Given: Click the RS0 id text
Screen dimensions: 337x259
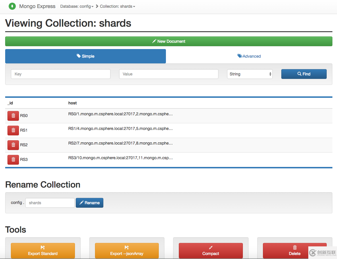Looking at the screenshot, I should pos(24,116).
